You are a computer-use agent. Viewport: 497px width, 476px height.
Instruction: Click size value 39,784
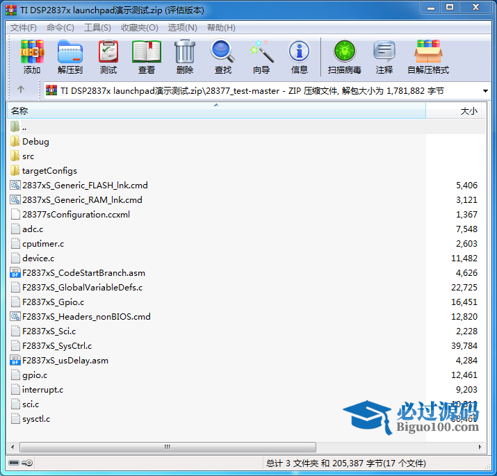pos(464,346)
